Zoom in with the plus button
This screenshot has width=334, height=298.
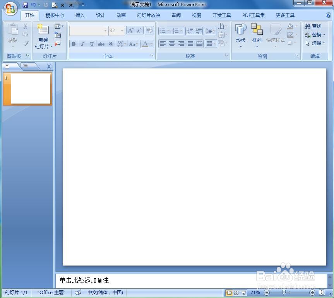point(312,293)
